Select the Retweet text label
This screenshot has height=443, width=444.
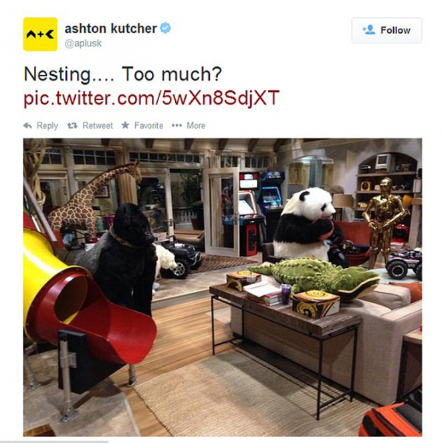pos(98,126)
